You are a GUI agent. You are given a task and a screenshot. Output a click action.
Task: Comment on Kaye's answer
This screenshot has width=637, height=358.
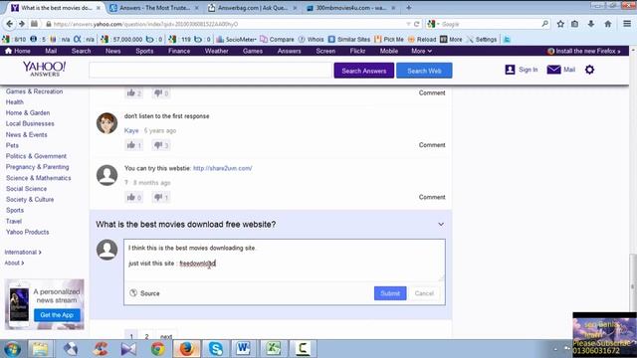click(x=432, y=145)
